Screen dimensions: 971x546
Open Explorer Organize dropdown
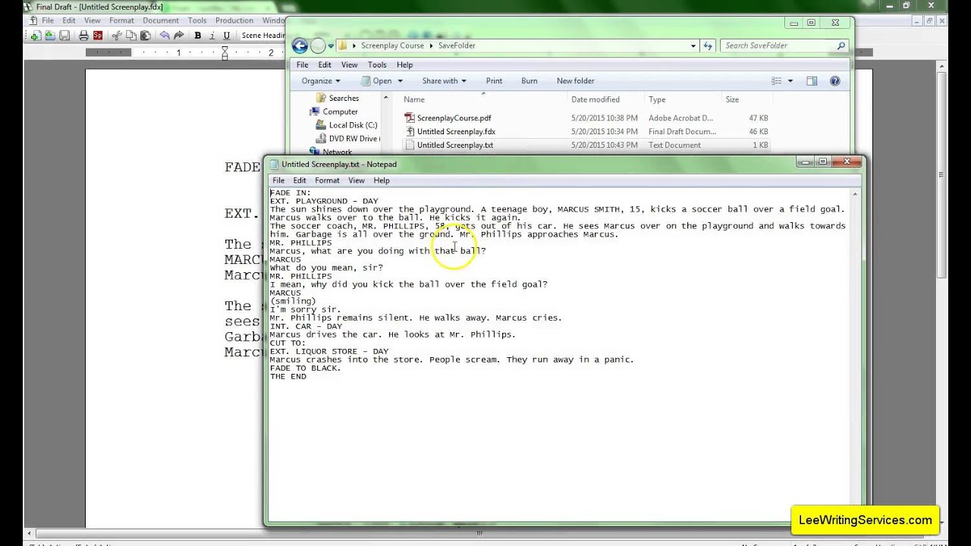321,81
